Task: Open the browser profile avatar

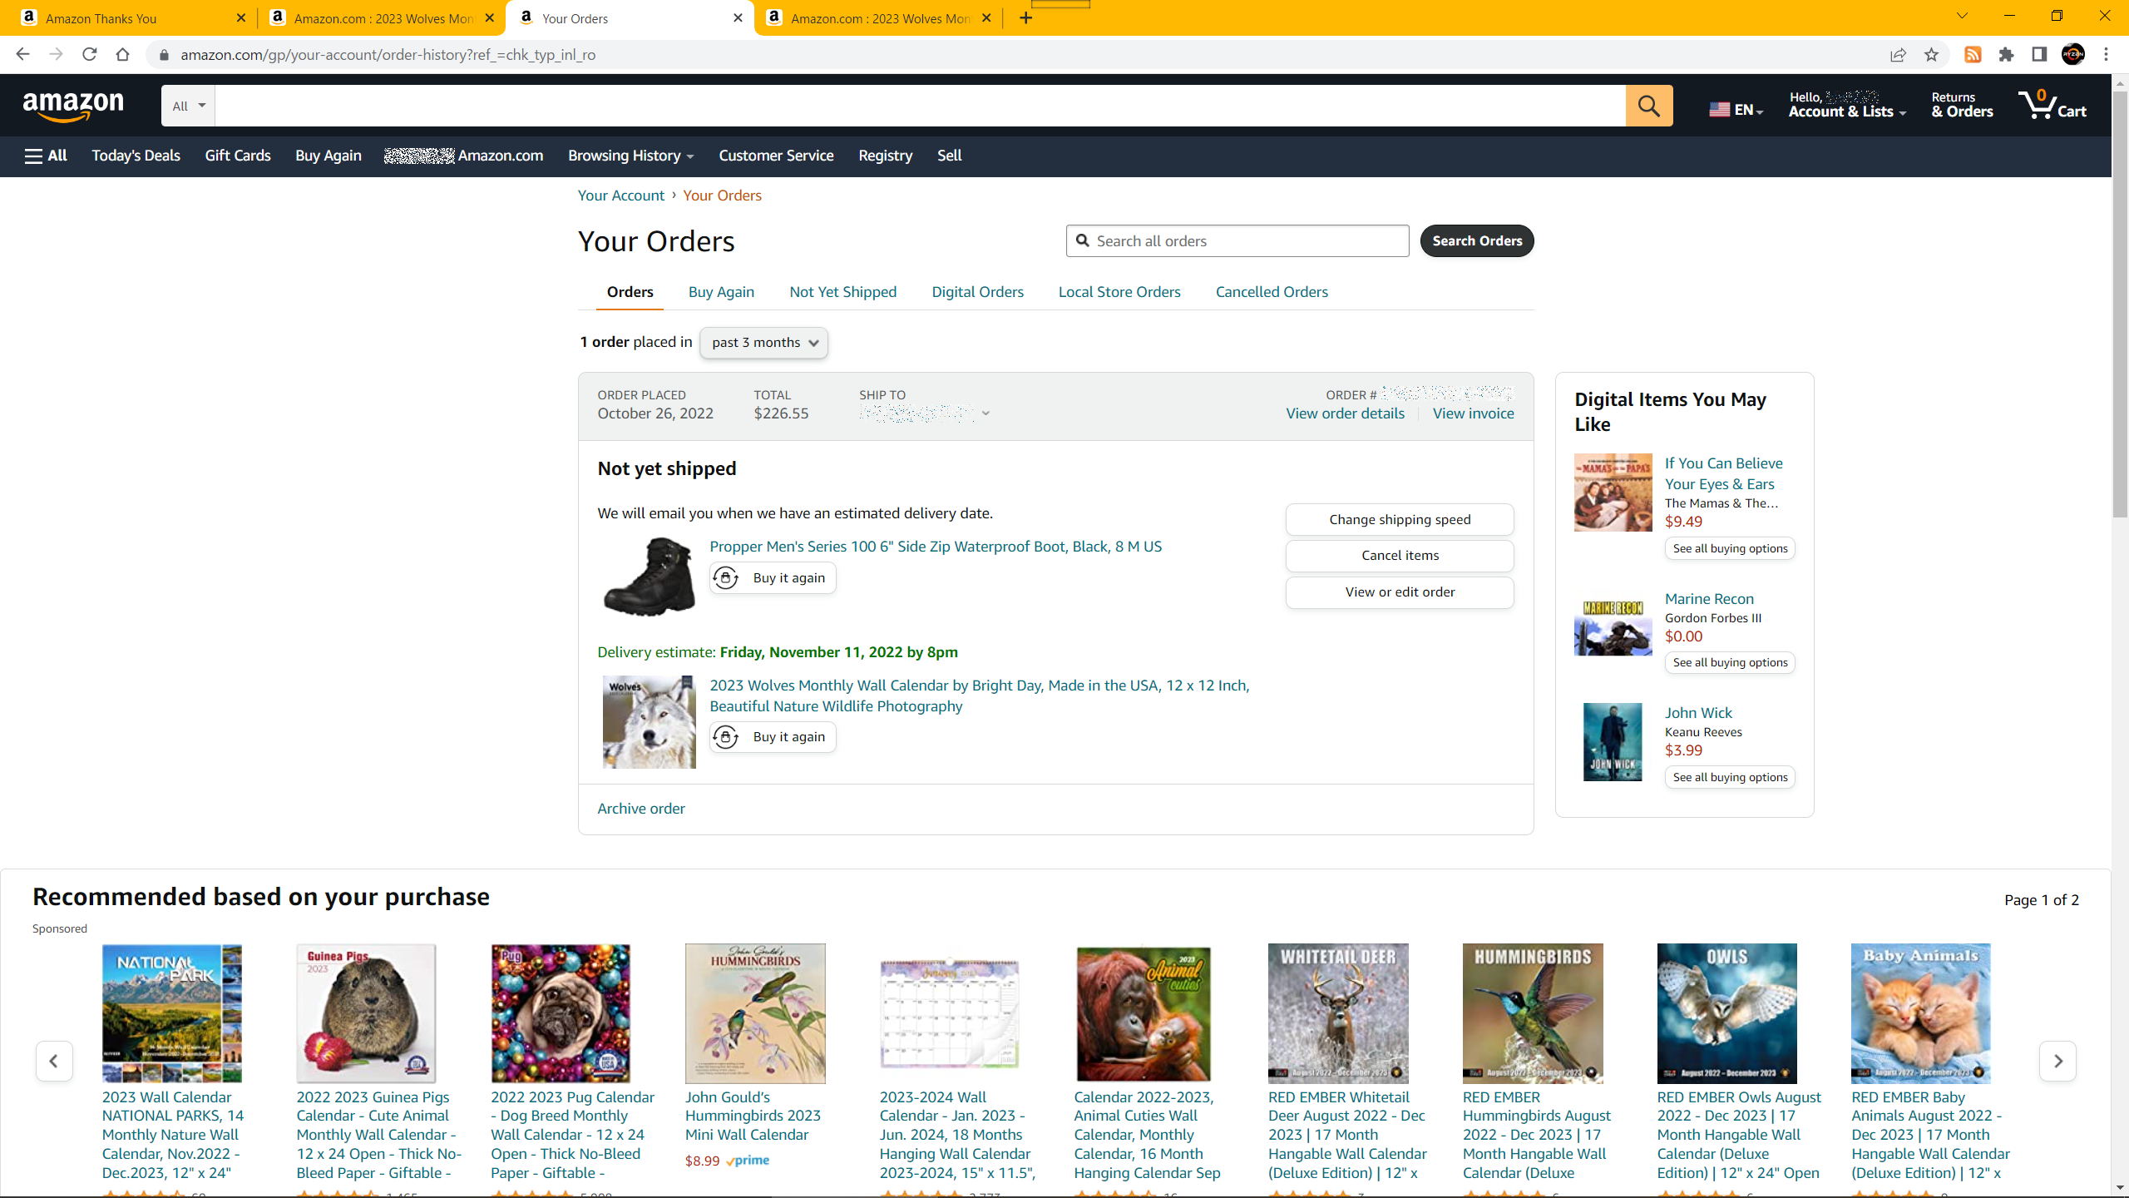Action: [x=2073, y=55]
